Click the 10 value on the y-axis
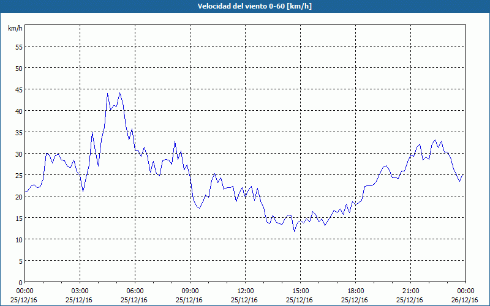Viewport: 490px width, 306px height. pos(19,240)
